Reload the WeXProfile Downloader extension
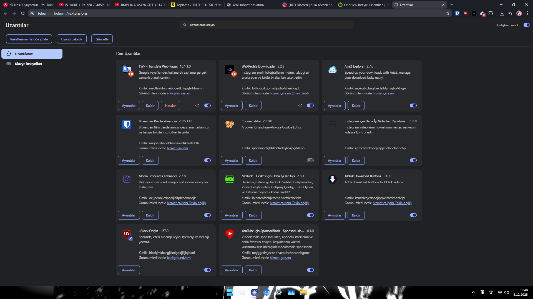Image resolution: width=533 pixels, height=299 pixels. click(300, 105)
